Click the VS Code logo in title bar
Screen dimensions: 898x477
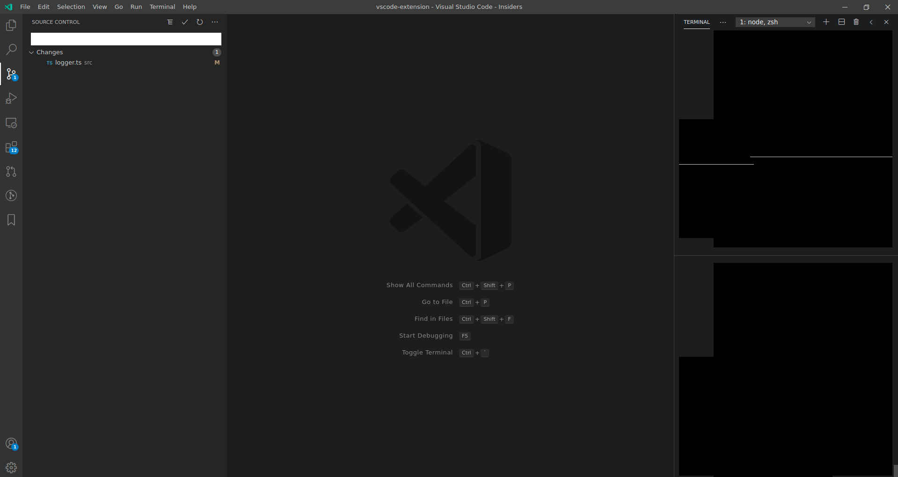coord(8,7)
